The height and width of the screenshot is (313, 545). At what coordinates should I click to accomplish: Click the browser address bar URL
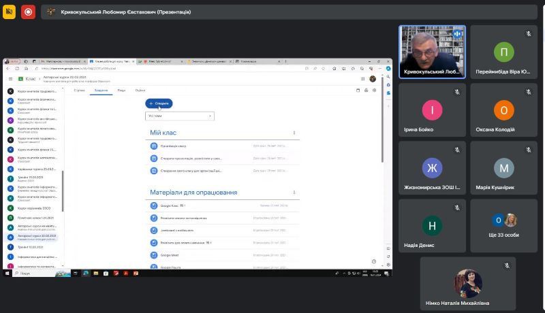pyautogui.click(x=78, y=69)
